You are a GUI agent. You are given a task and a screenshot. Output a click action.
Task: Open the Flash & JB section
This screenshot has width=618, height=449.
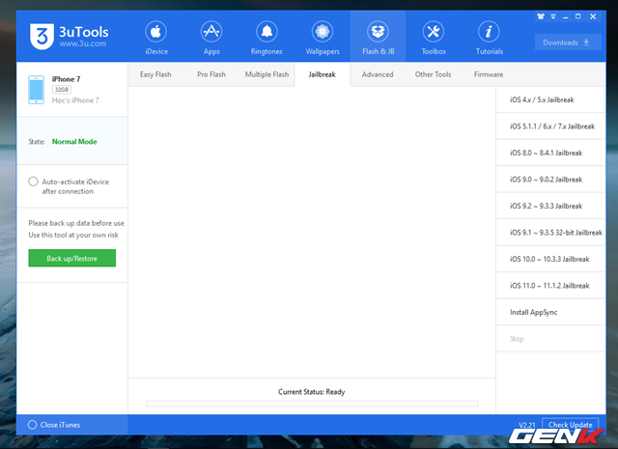pyautogui.click(x=378, y=38)
